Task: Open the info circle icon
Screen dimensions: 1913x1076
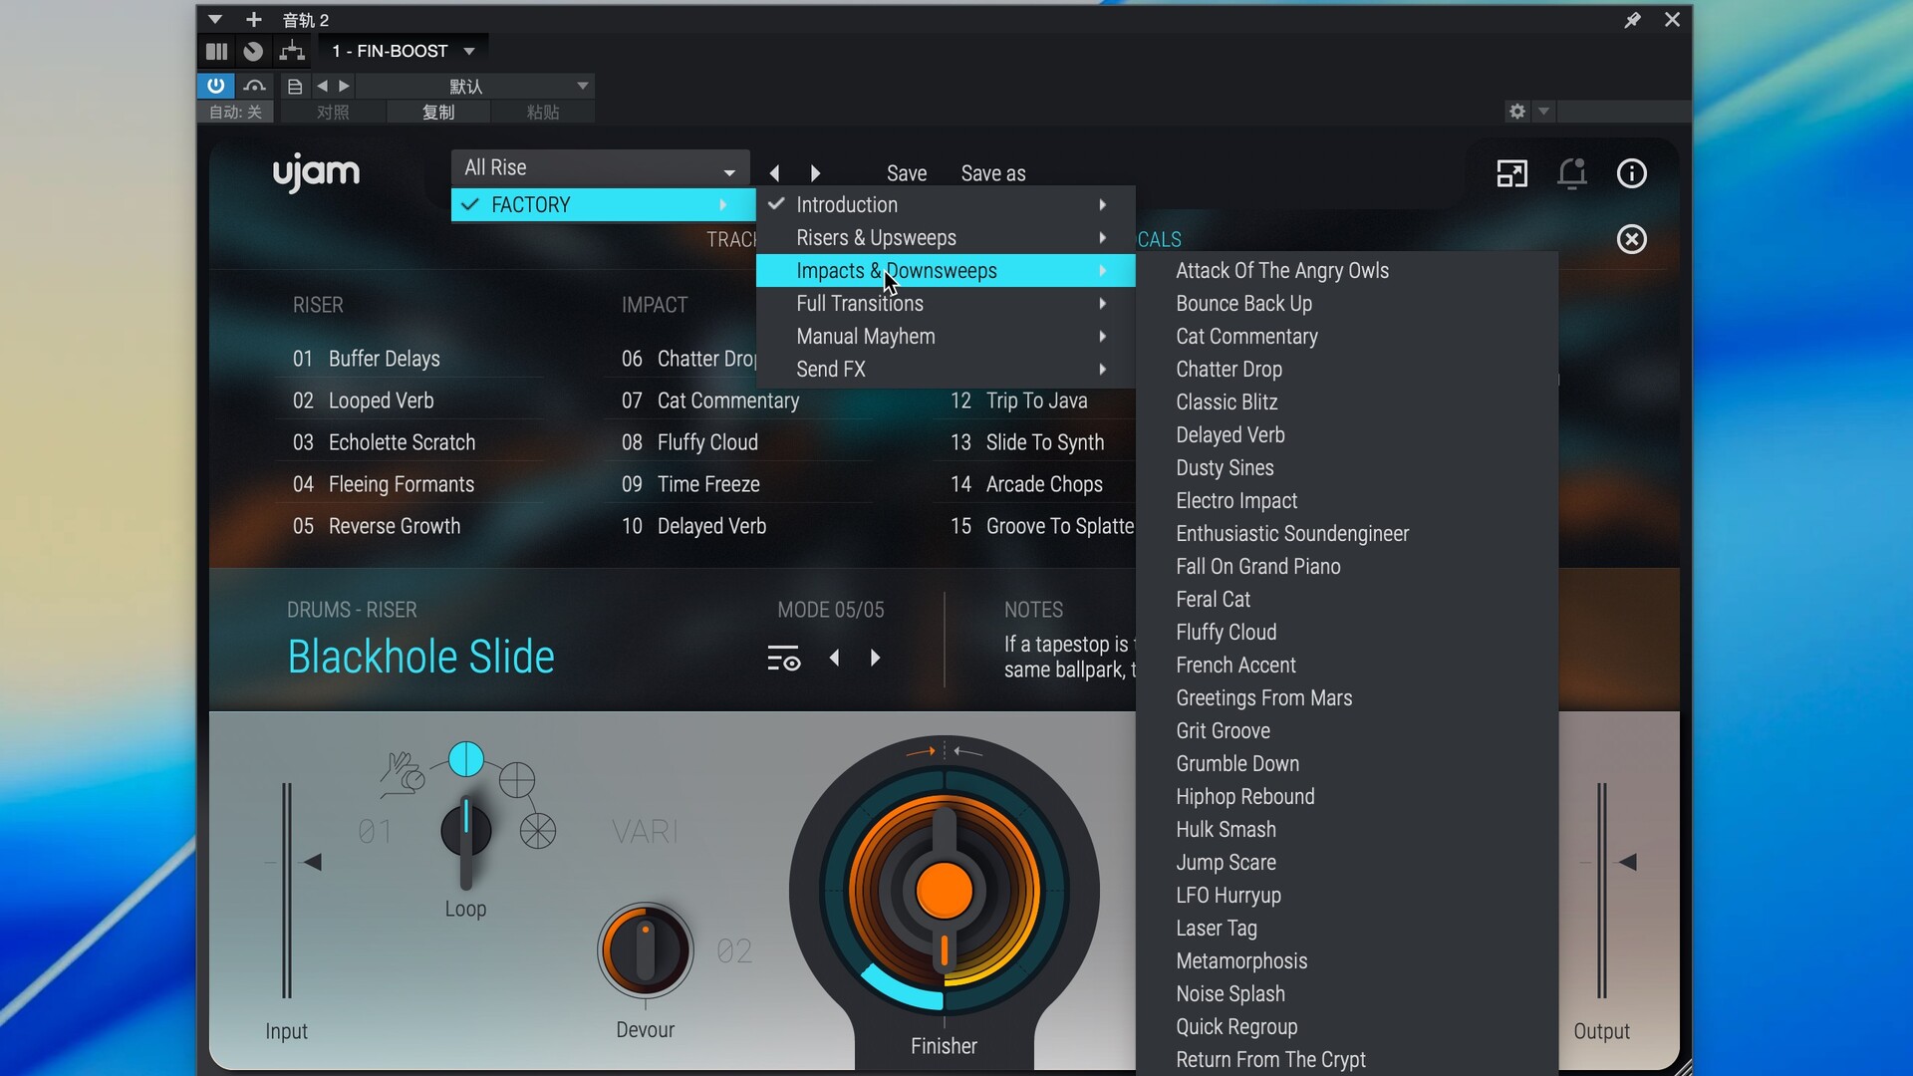Action: pos(1631,173)
